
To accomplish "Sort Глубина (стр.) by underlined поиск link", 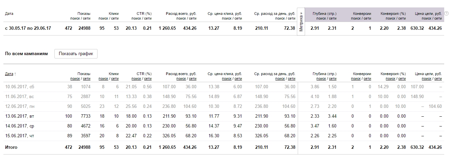I will click(x=321, y=79).
